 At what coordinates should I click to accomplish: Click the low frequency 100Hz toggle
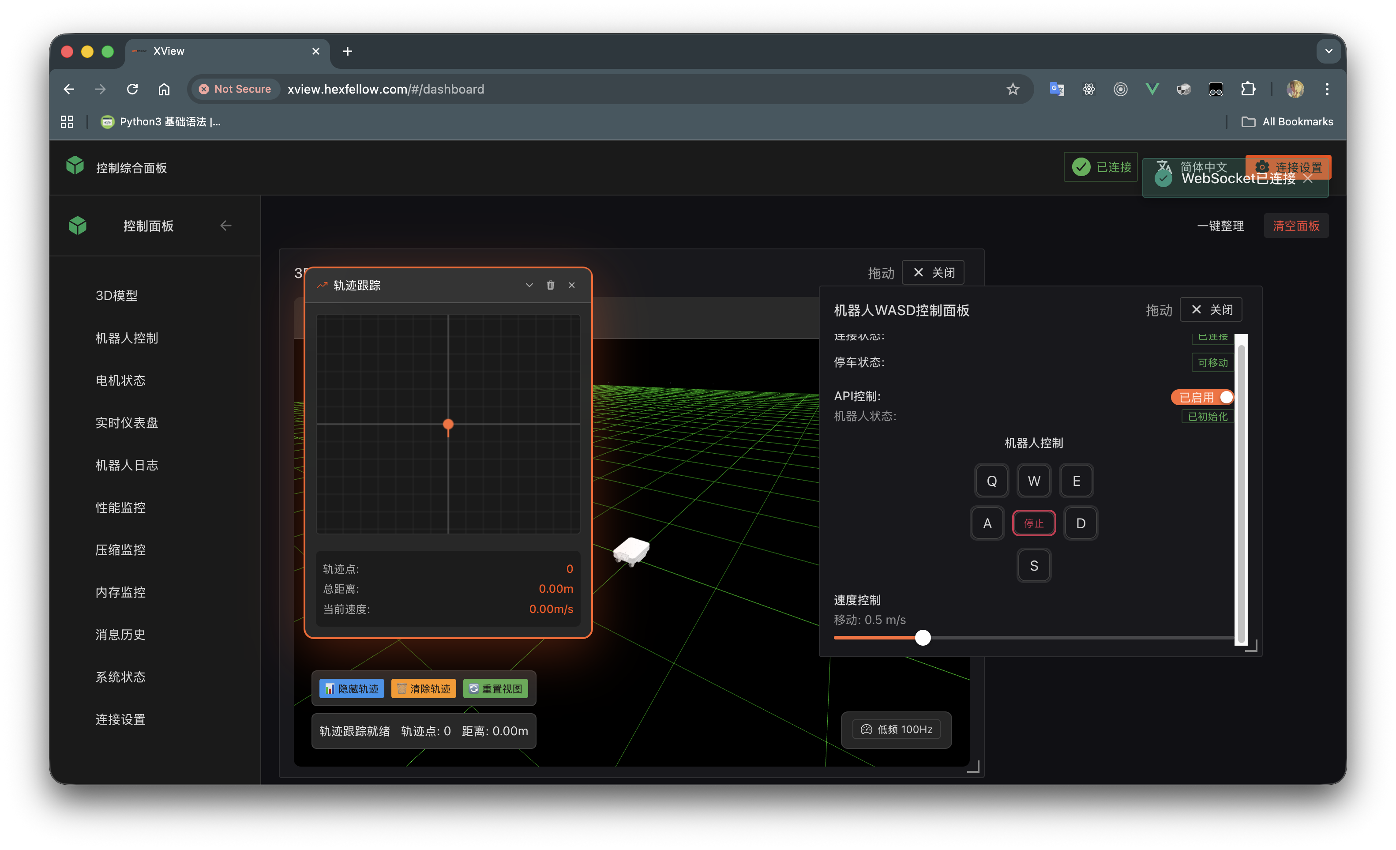(896, 730)
